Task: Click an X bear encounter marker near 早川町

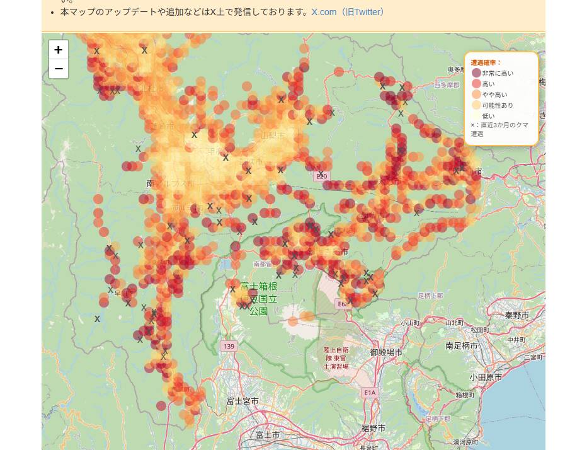Action: pyautogui.click(x=111, y=289)
